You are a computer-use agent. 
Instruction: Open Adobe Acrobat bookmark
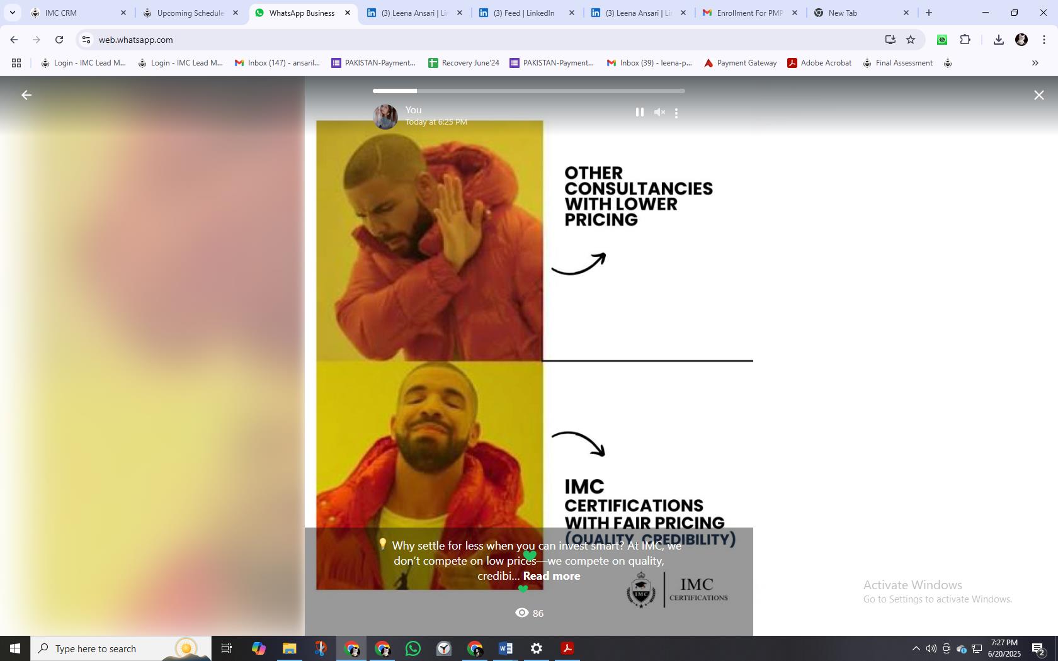819,63
